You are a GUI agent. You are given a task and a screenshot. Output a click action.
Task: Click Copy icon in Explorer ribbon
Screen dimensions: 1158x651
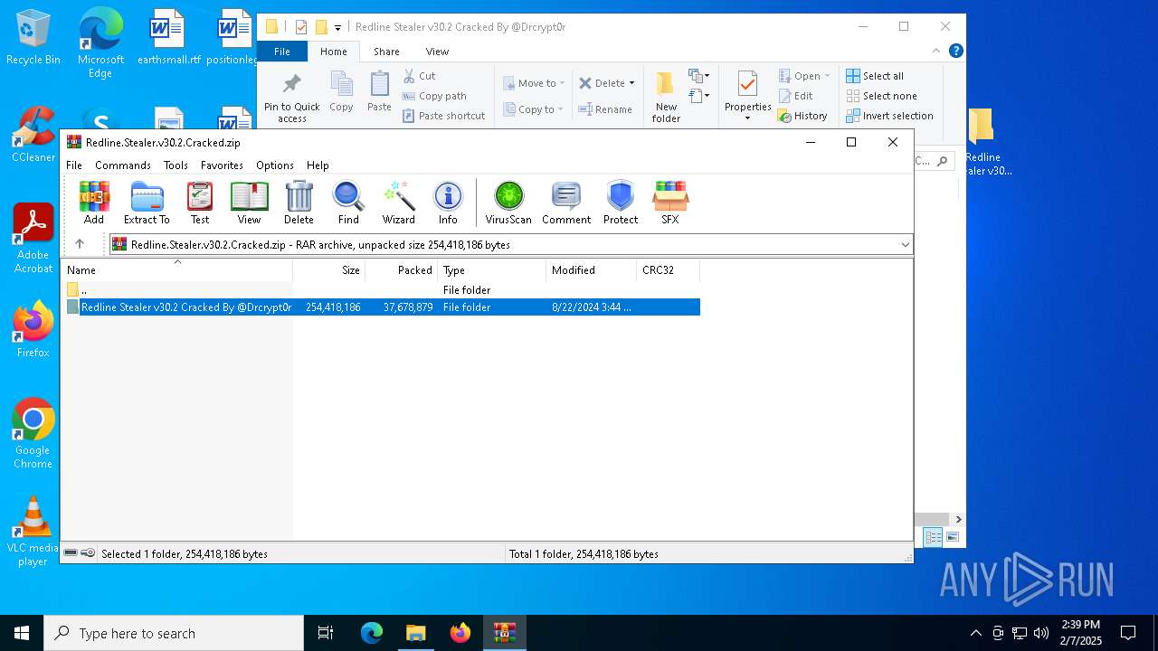click(341, 92)
